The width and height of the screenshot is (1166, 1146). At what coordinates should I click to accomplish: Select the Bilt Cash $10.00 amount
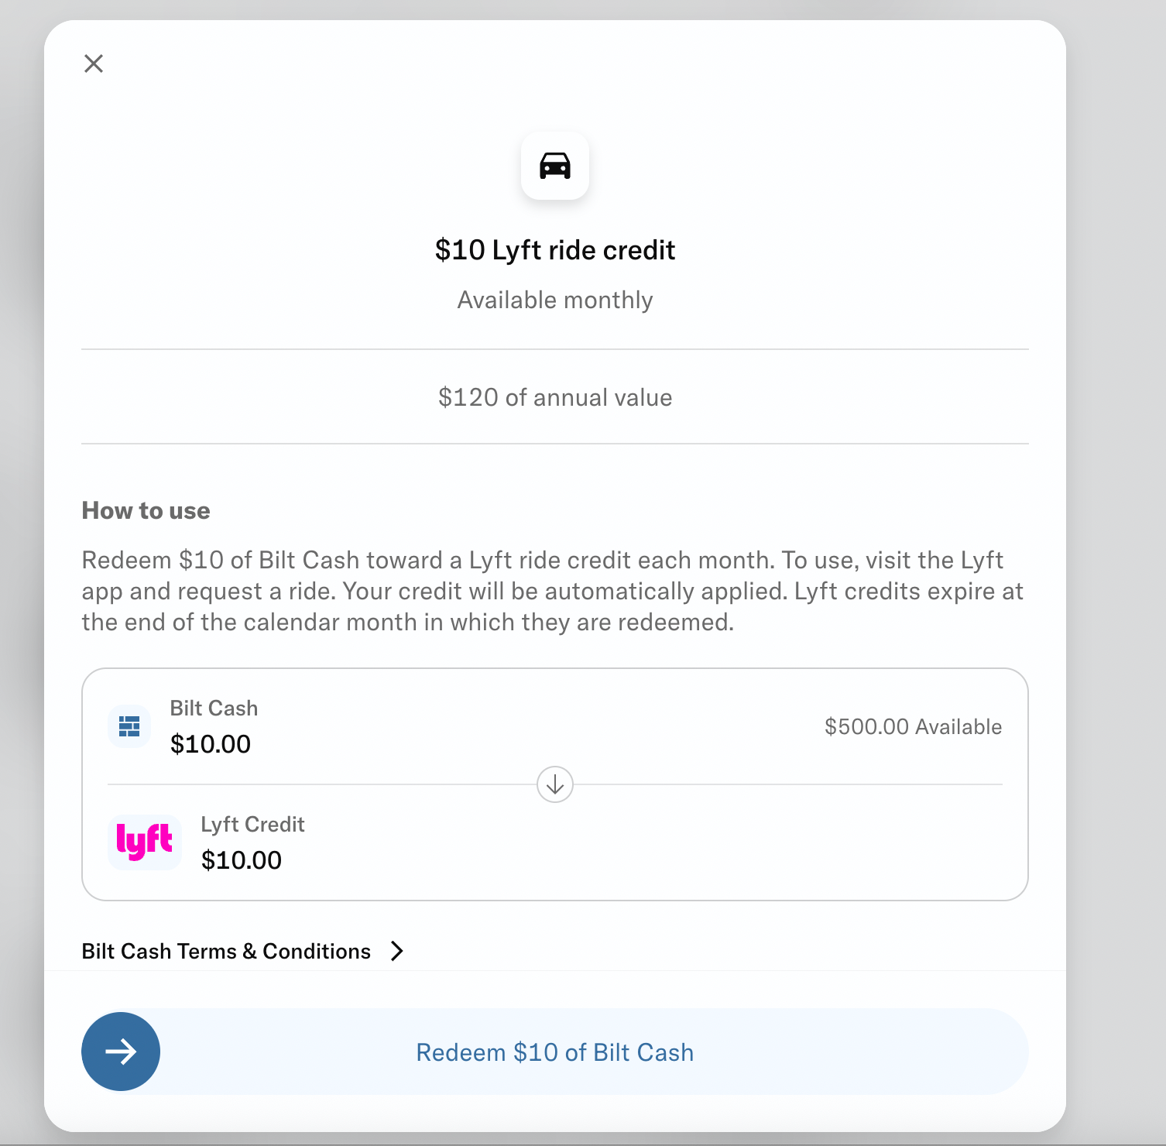coord(210,744)
